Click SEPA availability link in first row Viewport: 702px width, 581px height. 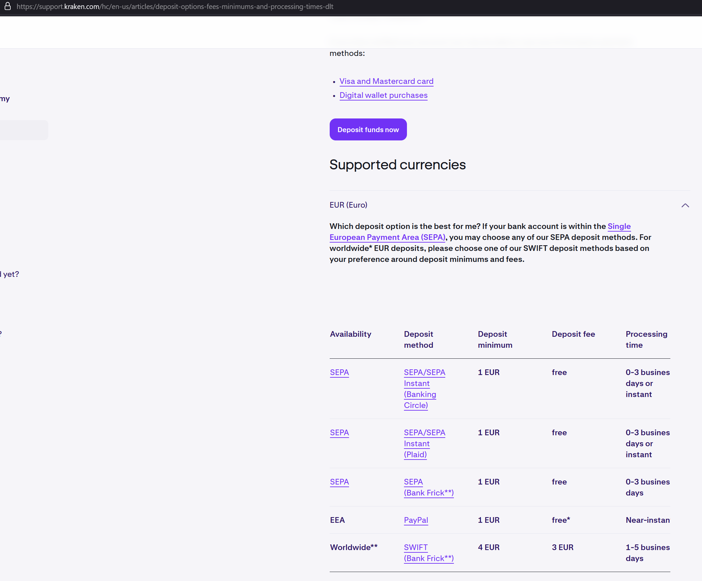click(x=339, y=372)
